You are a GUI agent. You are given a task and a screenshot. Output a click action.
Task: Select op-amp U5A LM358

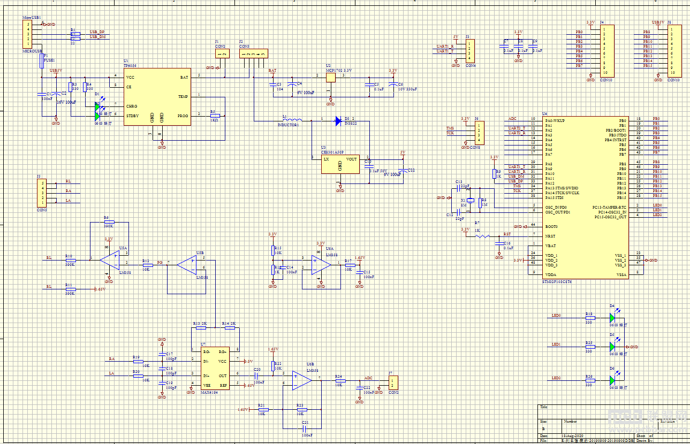[110, 259]
